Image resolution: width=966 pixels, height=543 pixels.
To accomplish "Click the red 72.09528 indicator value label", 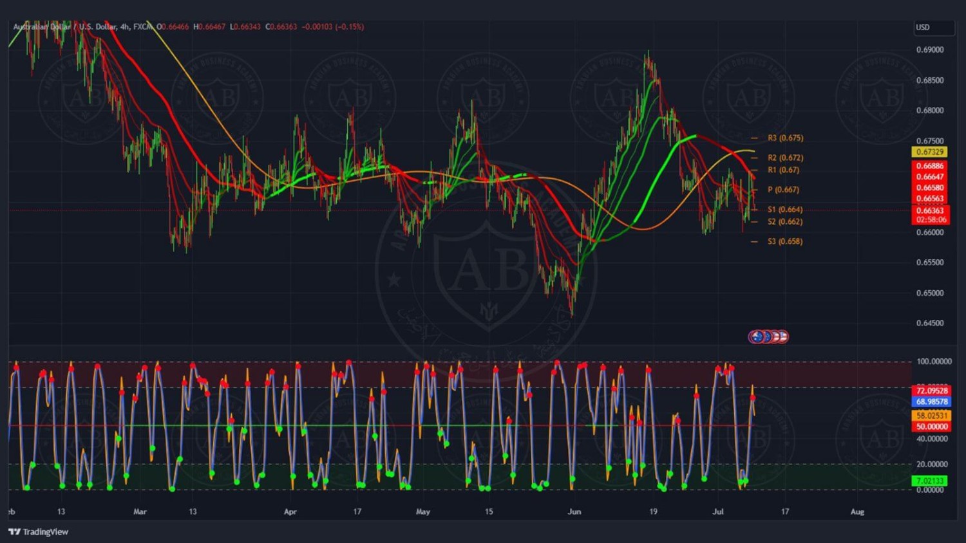I will [931, 391].
